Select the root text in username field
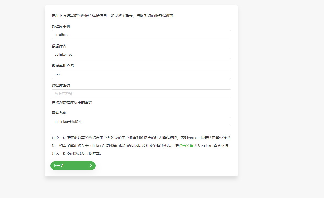Viewport: 324px width, 198px height. tap(58, 74)
